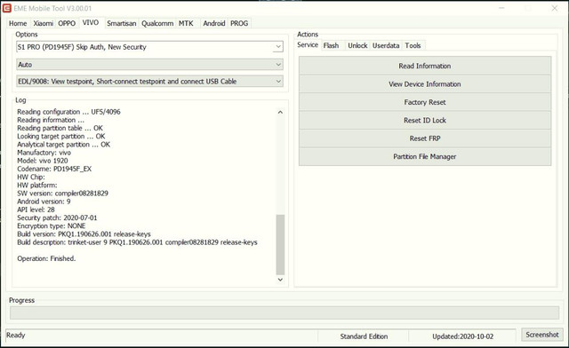Viewport: 569px width, 348px height.
Task: Switch to the Xiaomi tab
Action: point(44,23)
